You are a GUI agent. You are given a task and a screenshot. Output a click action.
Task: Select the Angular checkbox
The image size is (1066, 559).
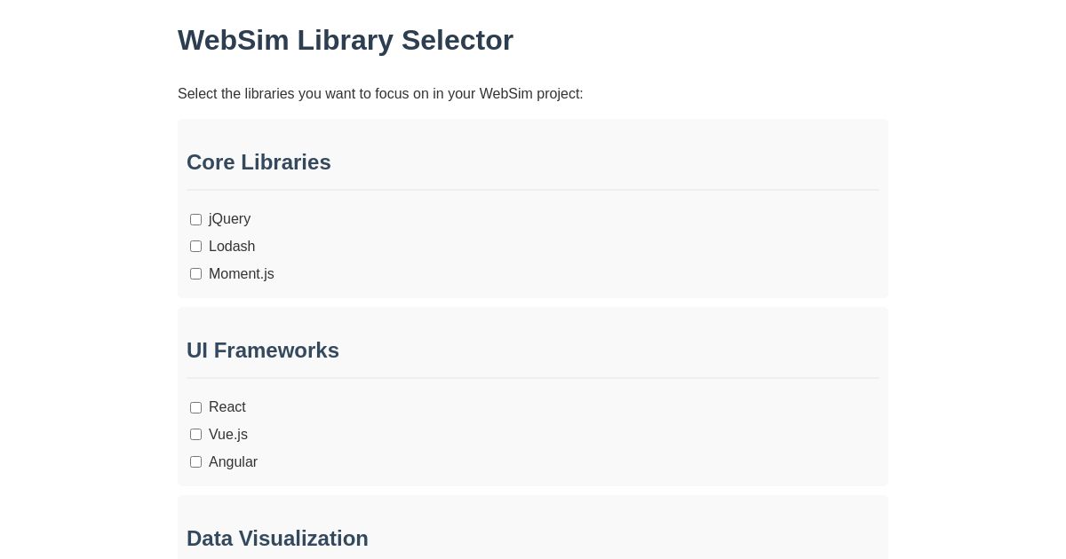click(195, 461)
